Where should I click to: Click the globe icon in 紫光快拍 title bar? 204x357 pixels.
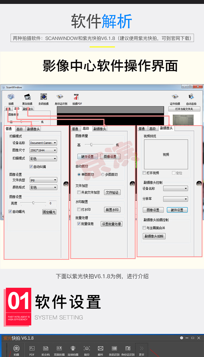pos(181,338)
